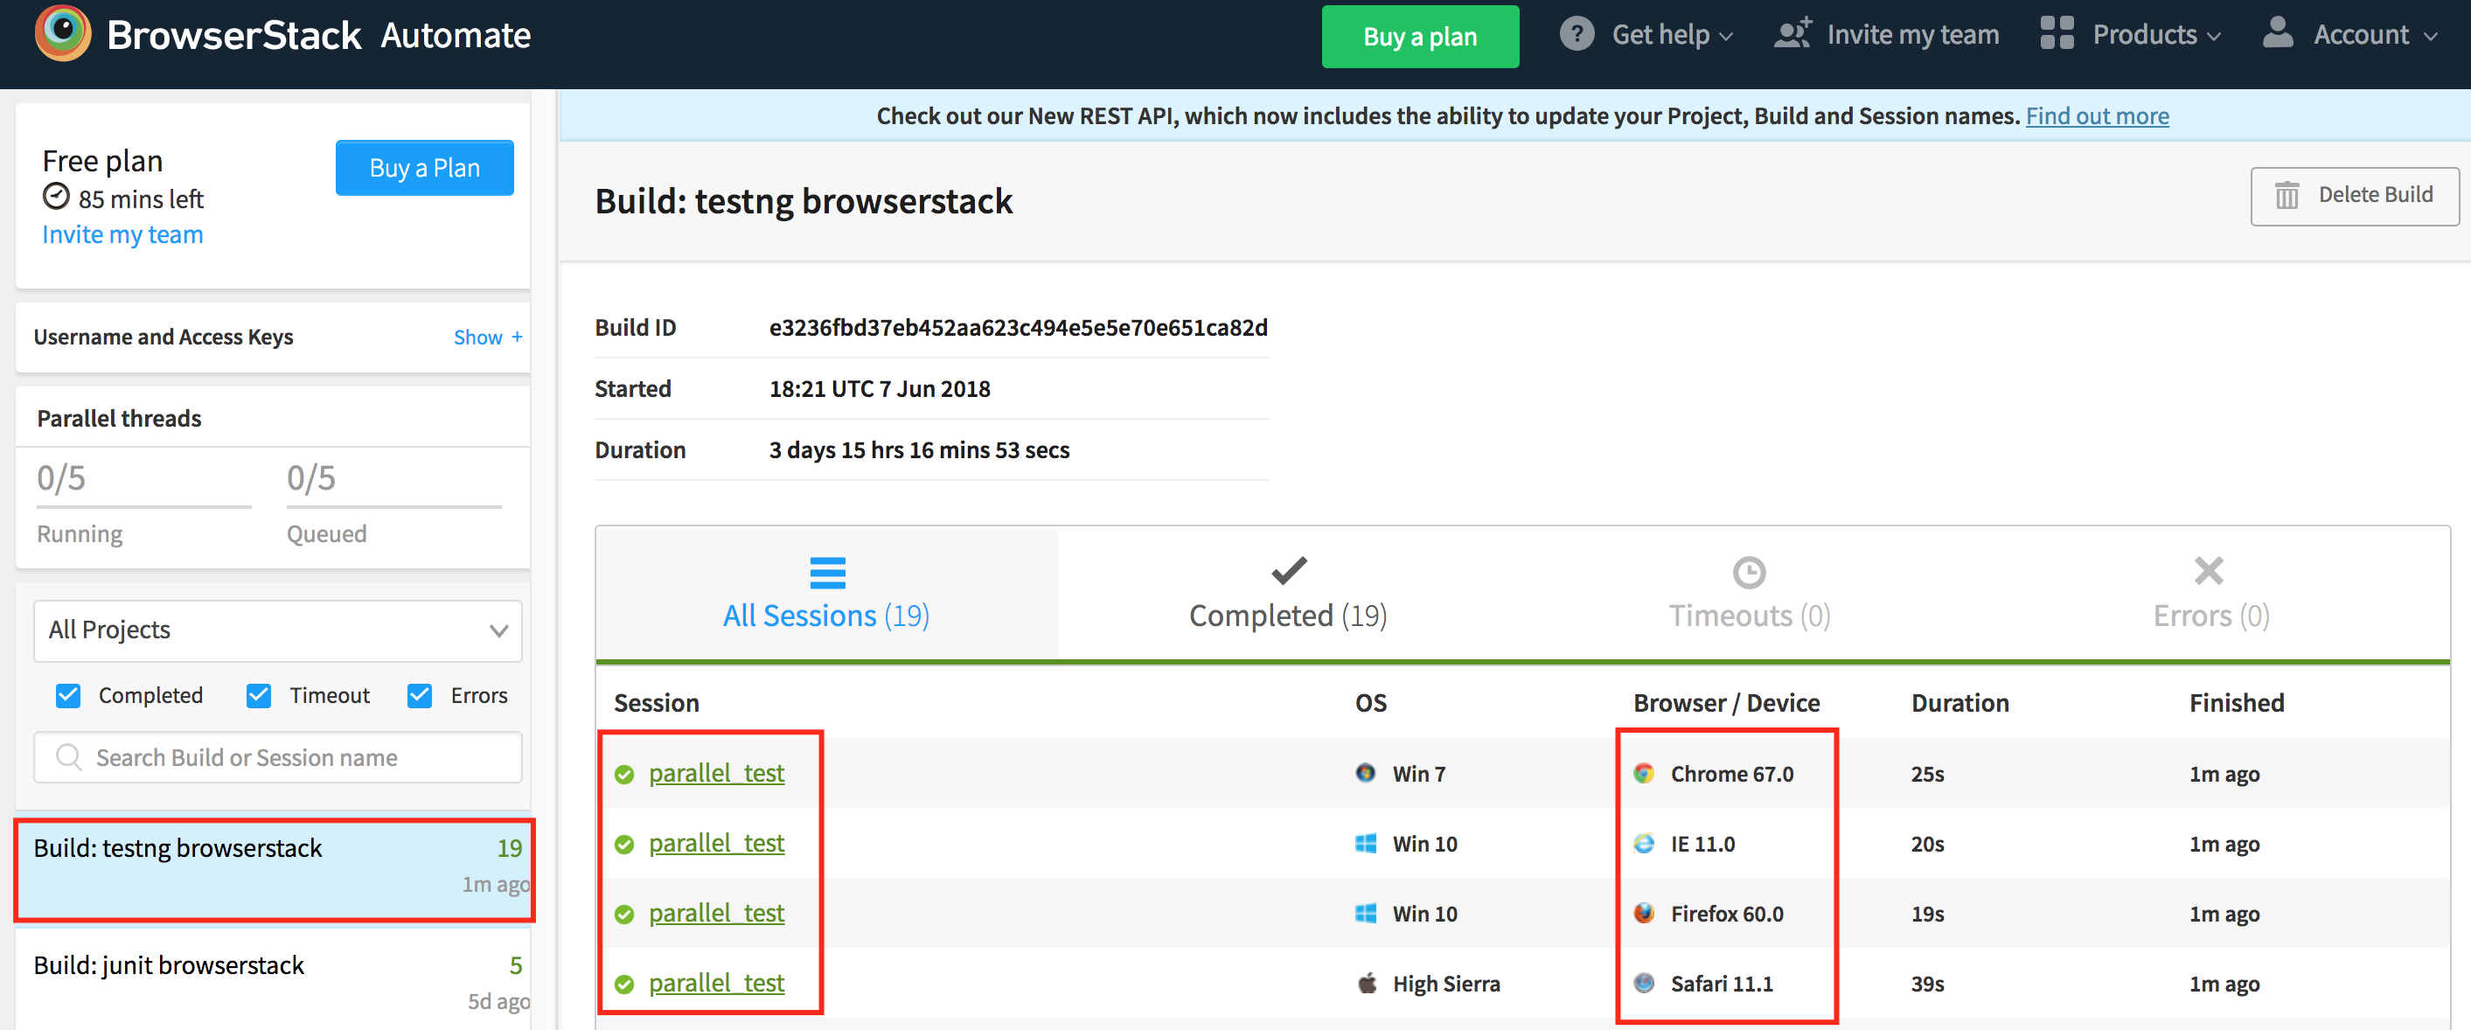This screenshot has width=2471, height=1030.
Task: Click the Errors X icon
Action: 2210,571
